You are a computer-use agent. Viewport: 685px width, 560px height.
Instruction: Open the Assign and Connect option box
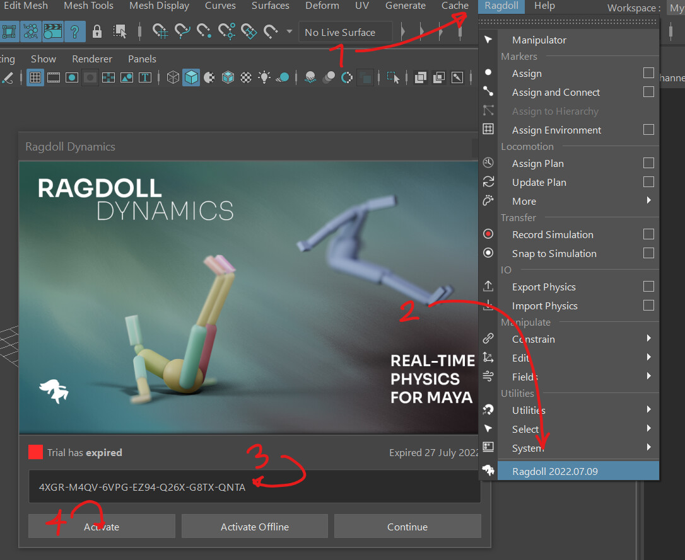click(649, 91)
